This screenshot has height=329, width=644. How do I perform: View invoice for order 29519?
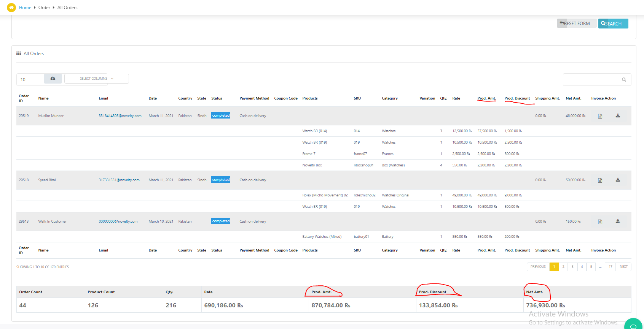click(600, 116)
